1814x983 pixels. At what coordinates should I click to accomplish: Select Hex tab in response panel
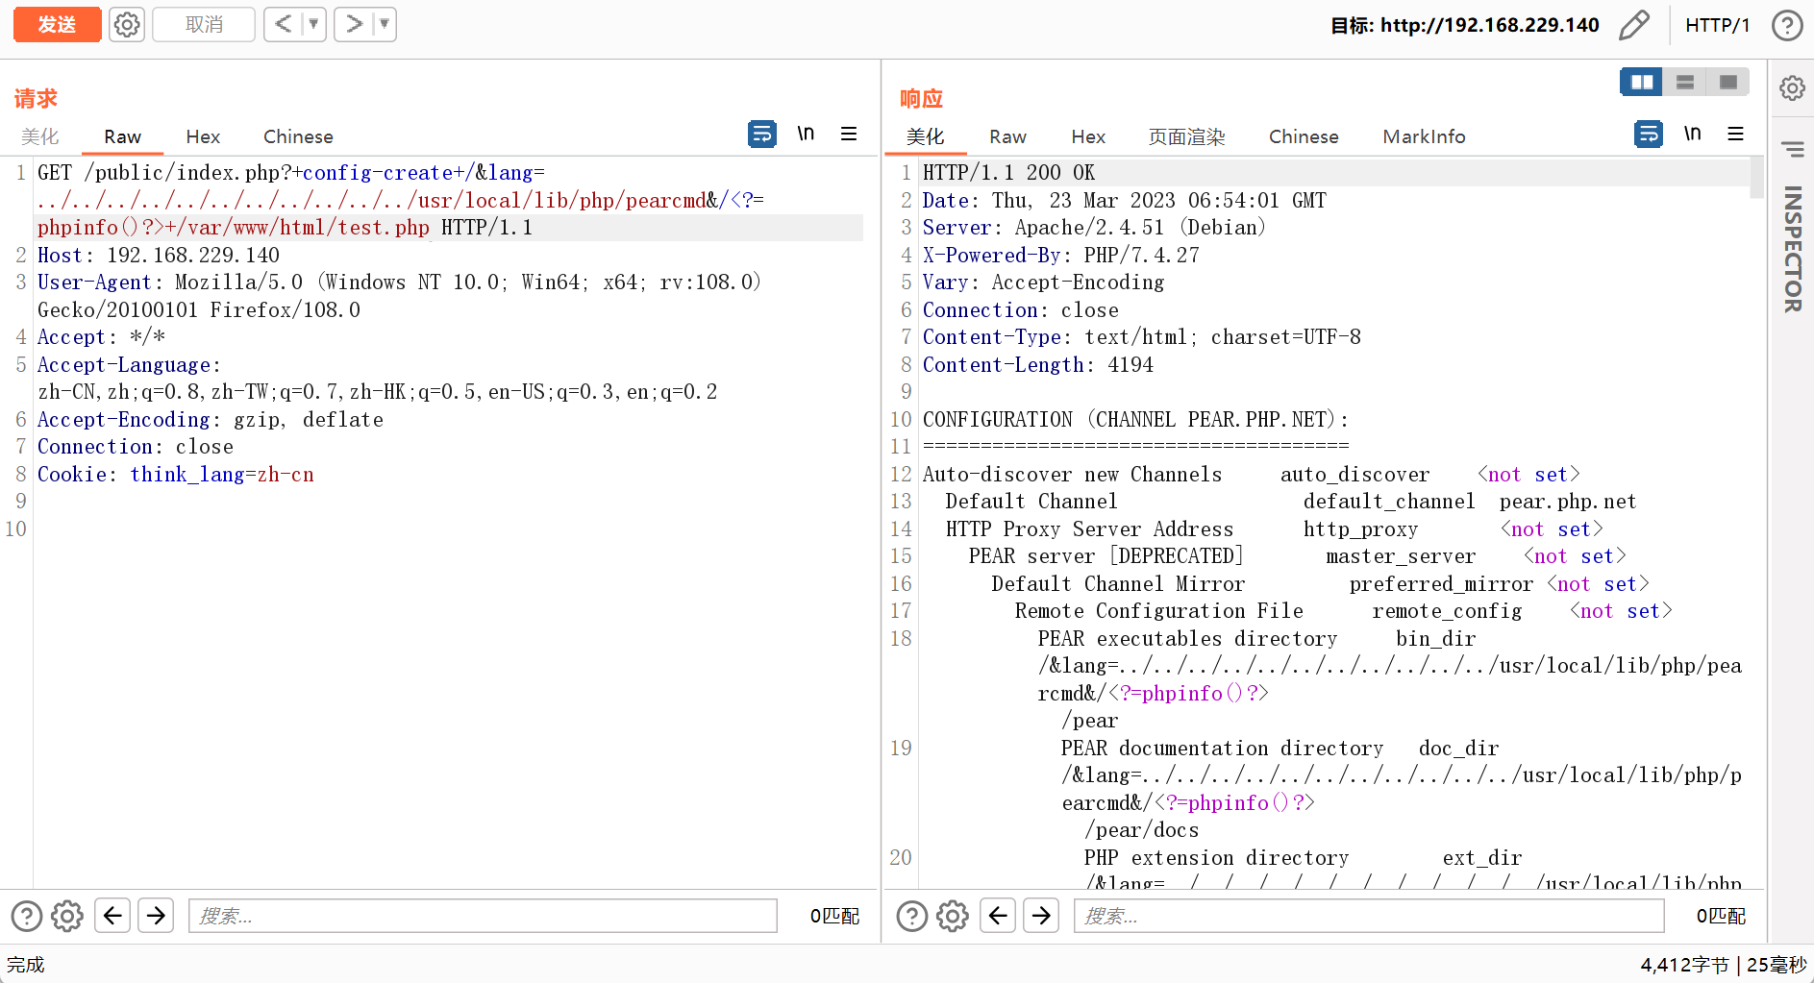[1088, 136]
